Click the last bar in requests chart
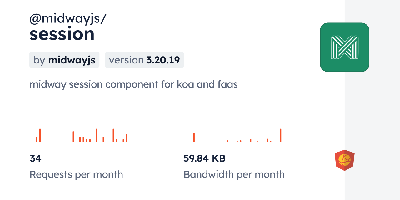Screen dimensions: 400x200 point(127,138)
